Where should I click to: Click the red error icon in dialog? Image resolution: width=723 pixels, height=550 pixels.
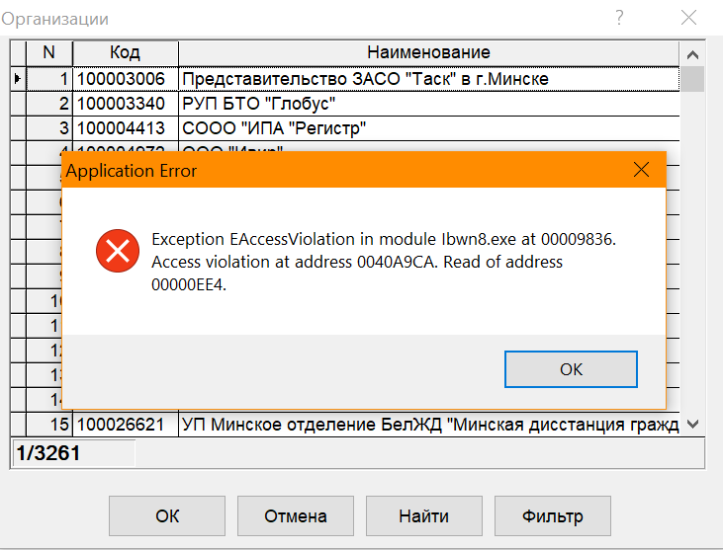[118, 251]
